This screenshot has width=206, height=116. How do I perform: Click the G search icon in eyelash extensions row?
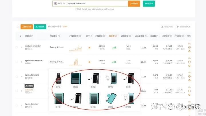click(x=189, y=66)
